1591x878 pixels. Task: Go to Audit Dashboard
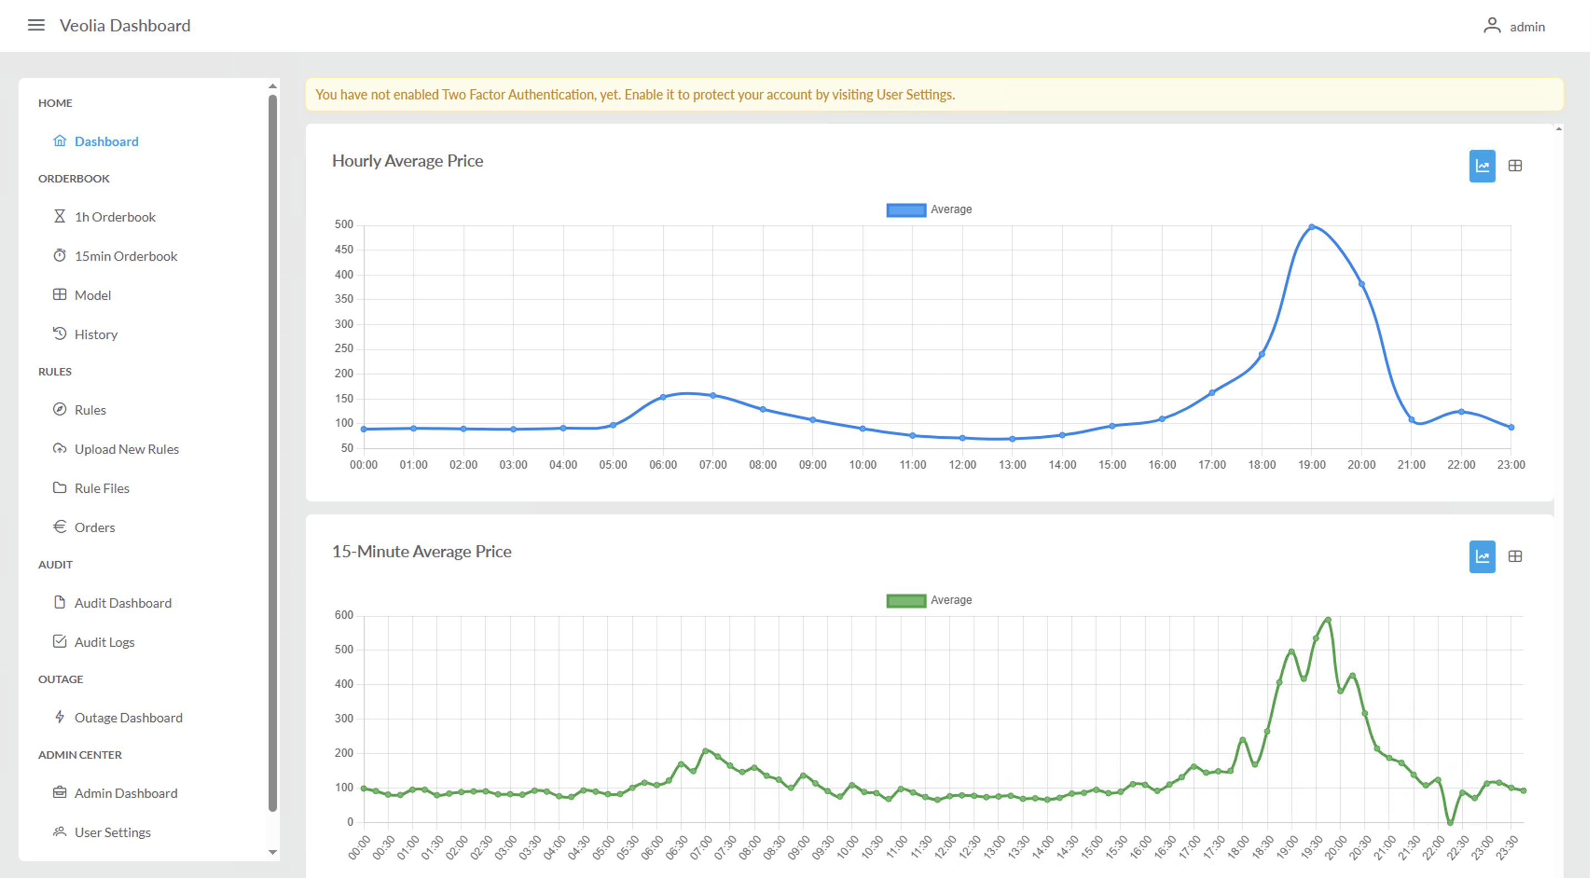(123, 603)
